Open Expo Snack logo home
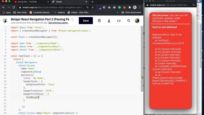Screen dimensions: 204x115 coord(5,20)
